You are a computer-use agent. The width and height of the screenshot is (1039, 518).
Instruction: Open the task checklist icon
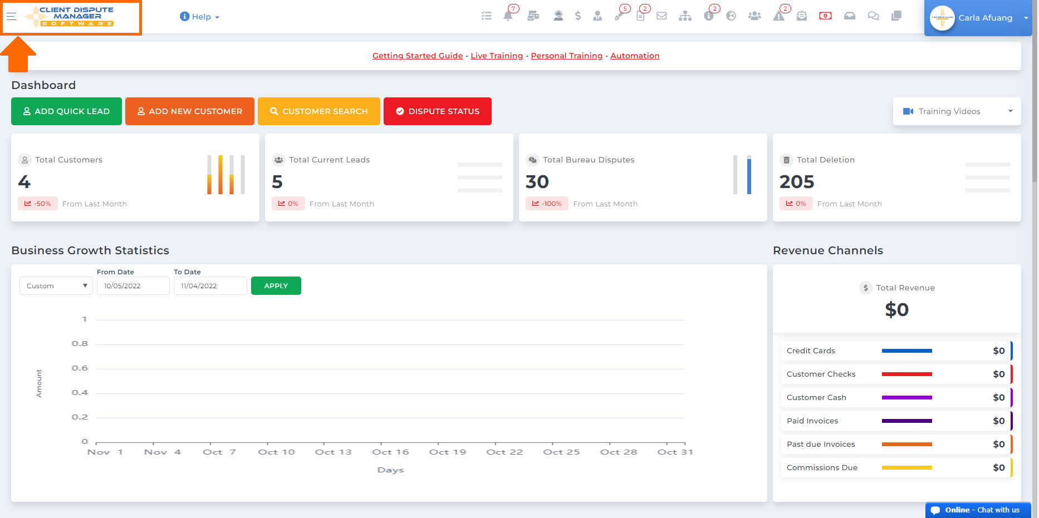(x=487, y=16)
